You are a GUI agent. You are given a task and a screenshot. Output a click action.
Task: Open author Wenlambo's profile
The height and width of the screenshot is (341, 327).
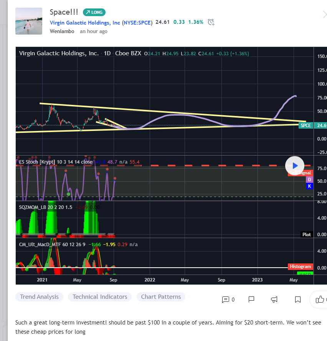pyautogui.click(x=62, y=31)
